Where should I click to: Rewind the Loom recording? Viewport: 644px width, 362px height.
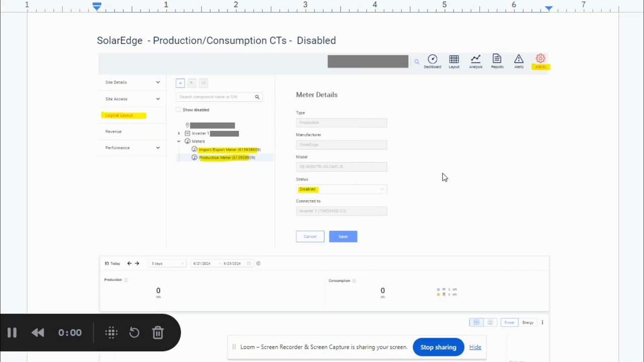pos(38,332)
